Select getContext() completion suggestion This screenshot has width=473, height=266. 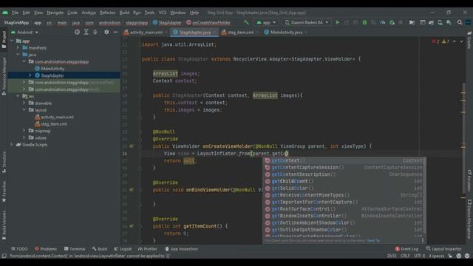pyautogui.click(x=344, y=160)
